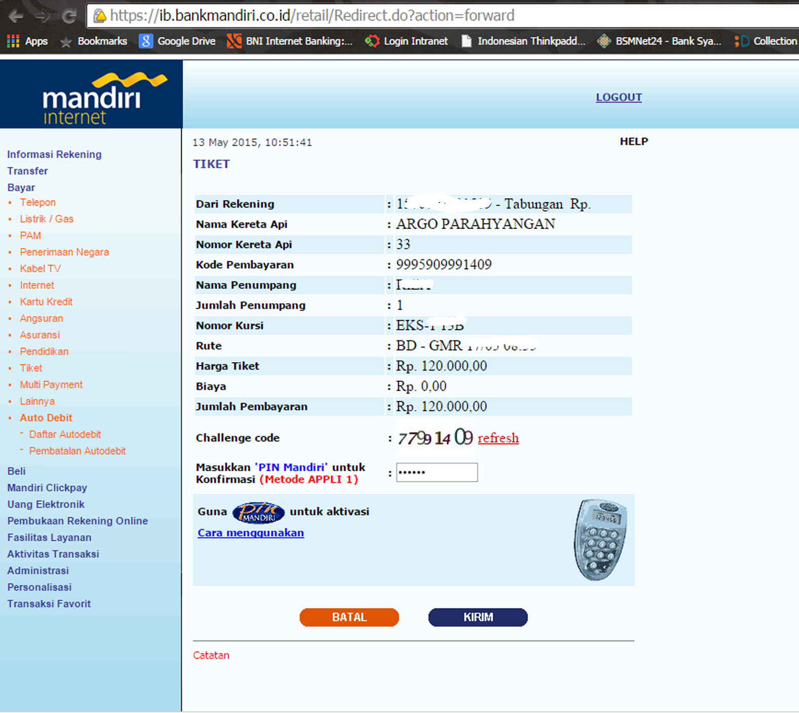
Task: Select Listrik / Gas payment
Action: click(x=47, y=219)
